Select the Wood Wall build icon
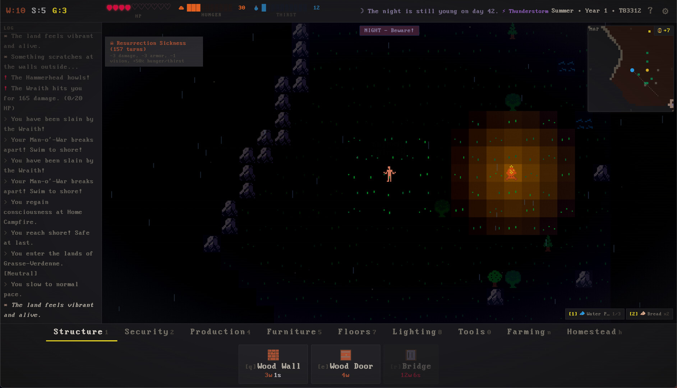This screenshot has width=677, height=388. pyautogui.click(x=273, y=355)
